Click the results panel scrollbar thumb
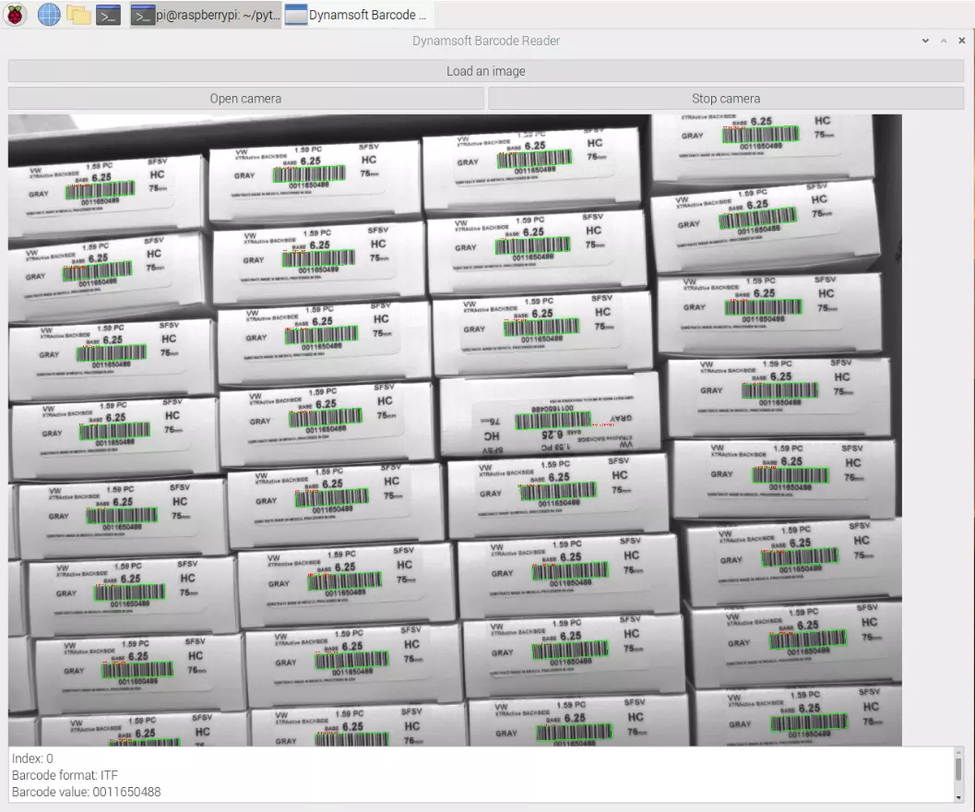The width and height of the screenshot is (975, 812). point(958,769)
